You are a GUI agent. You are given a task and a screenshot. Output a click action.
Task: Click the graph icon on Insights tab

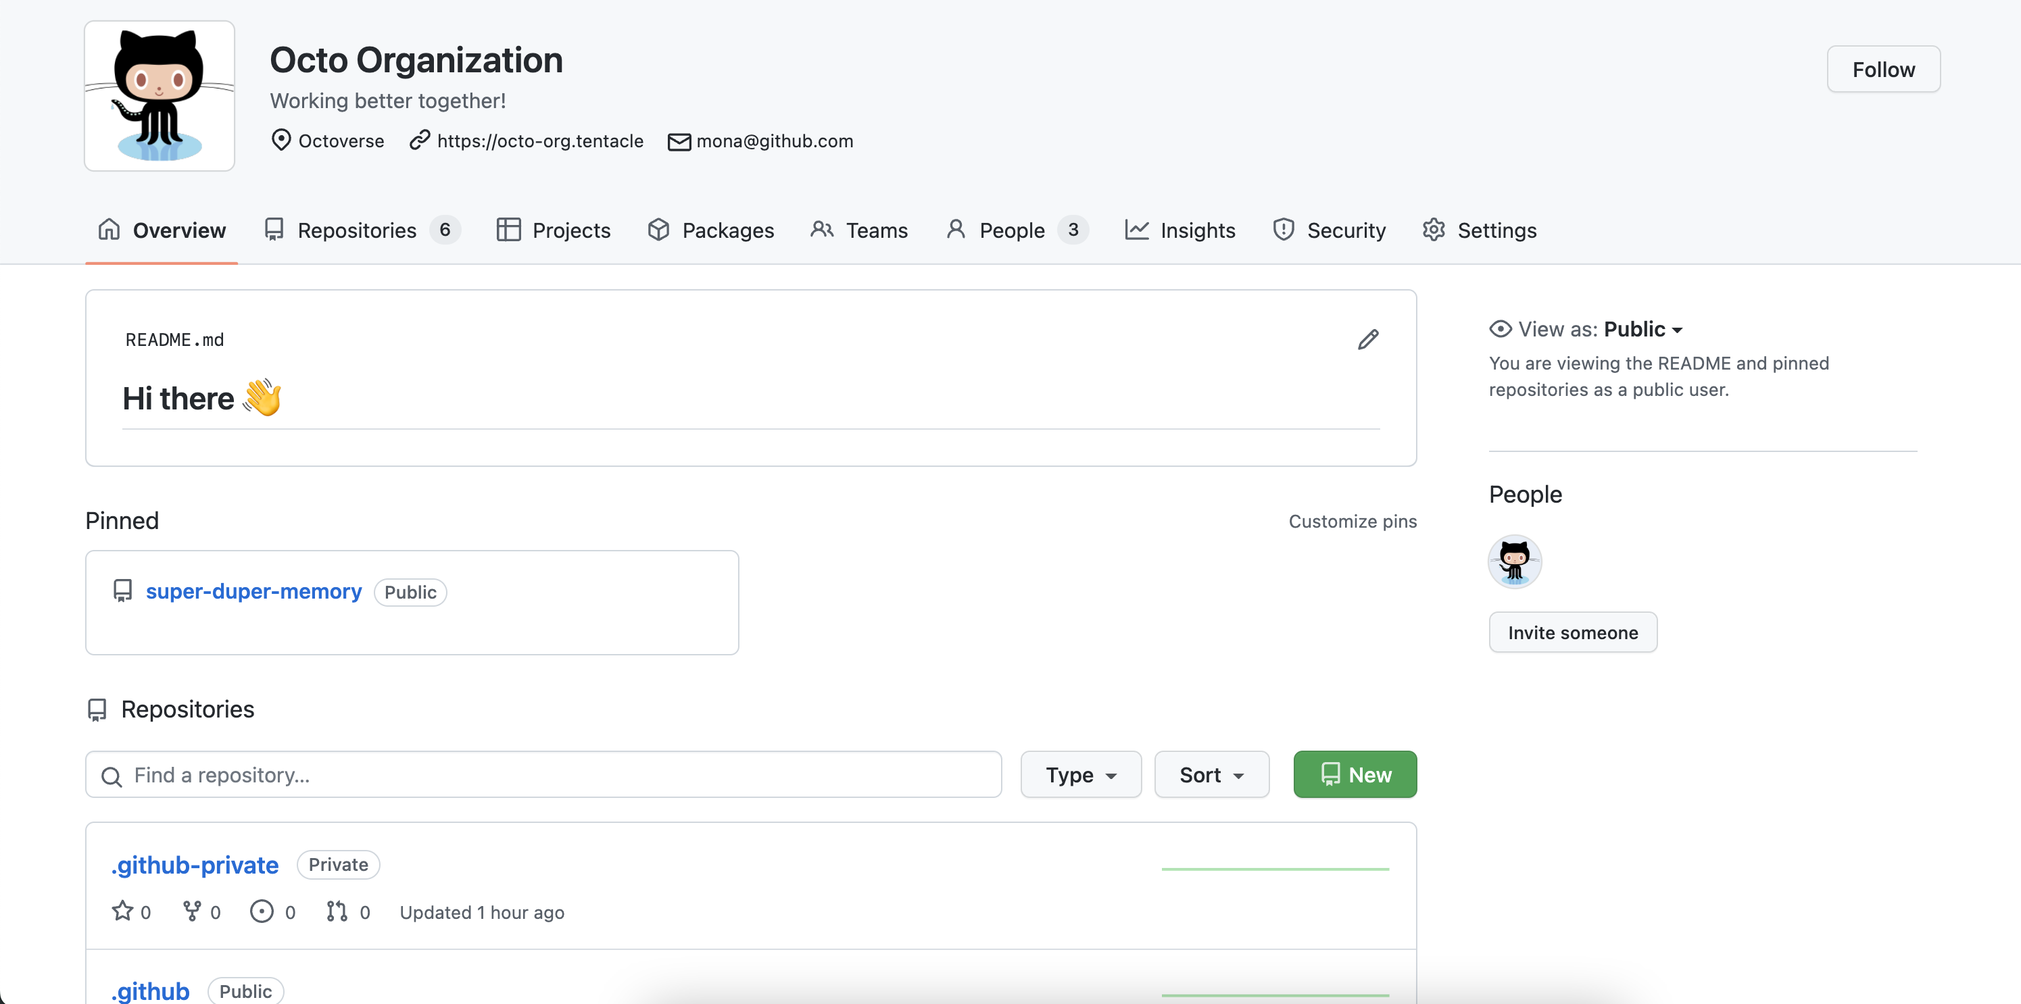1137,229
